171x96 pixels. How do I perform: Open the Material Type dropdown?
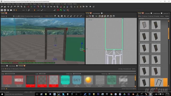122,74
